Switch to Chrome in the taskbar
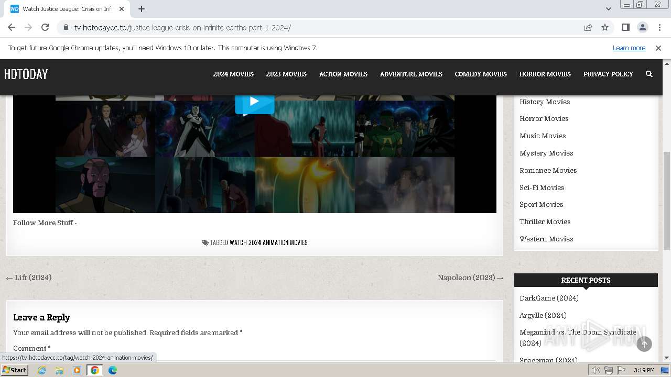The height and width of the screenshot is (377, 671). [x=94, y=370]
